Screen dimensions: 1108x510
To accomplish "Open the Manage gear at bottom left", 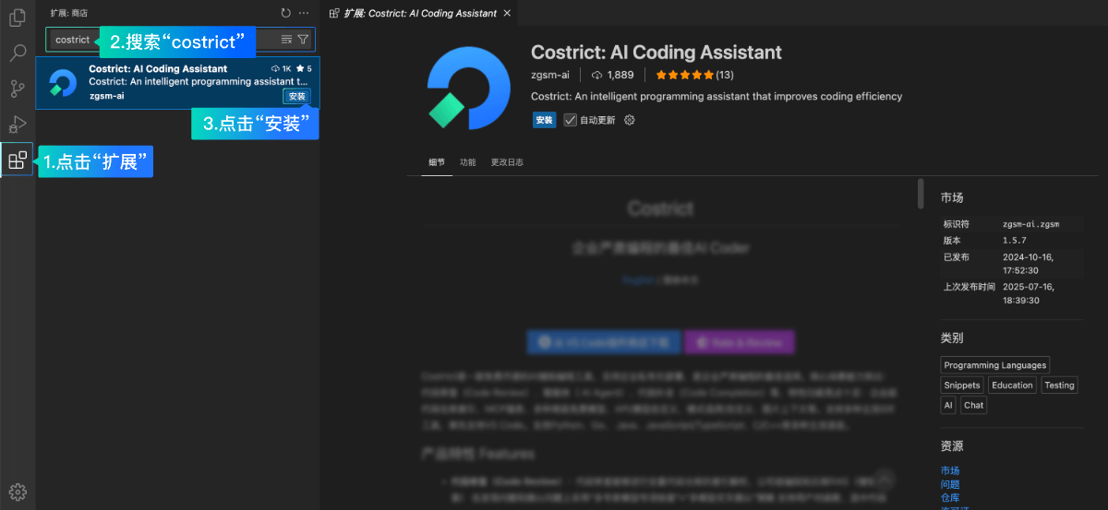I will (x=18, y=492).
